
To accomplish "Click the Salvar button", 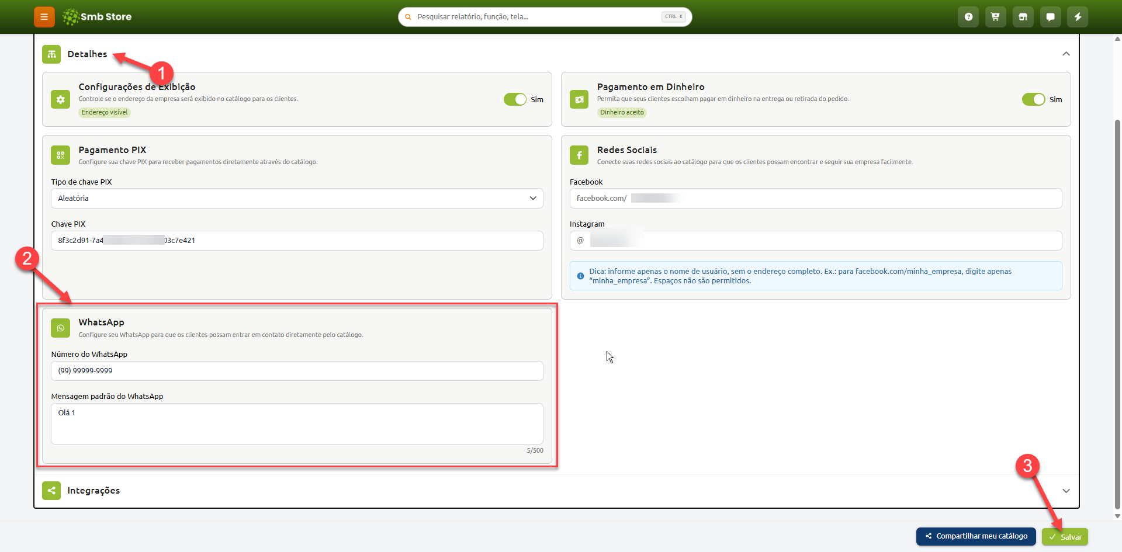I will [1065, 537].
